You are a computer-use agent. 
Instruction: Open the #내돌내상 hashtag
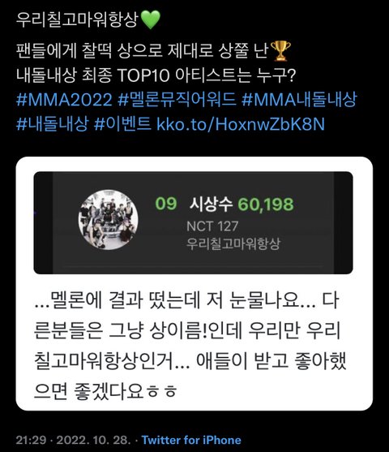pyautogui.click(x=52, y=124)
